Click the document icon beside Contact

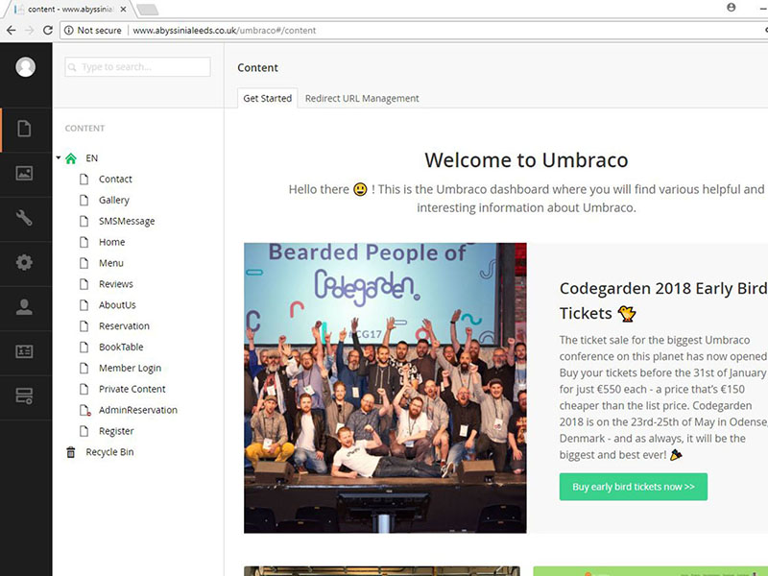click(x=84, y=180)
